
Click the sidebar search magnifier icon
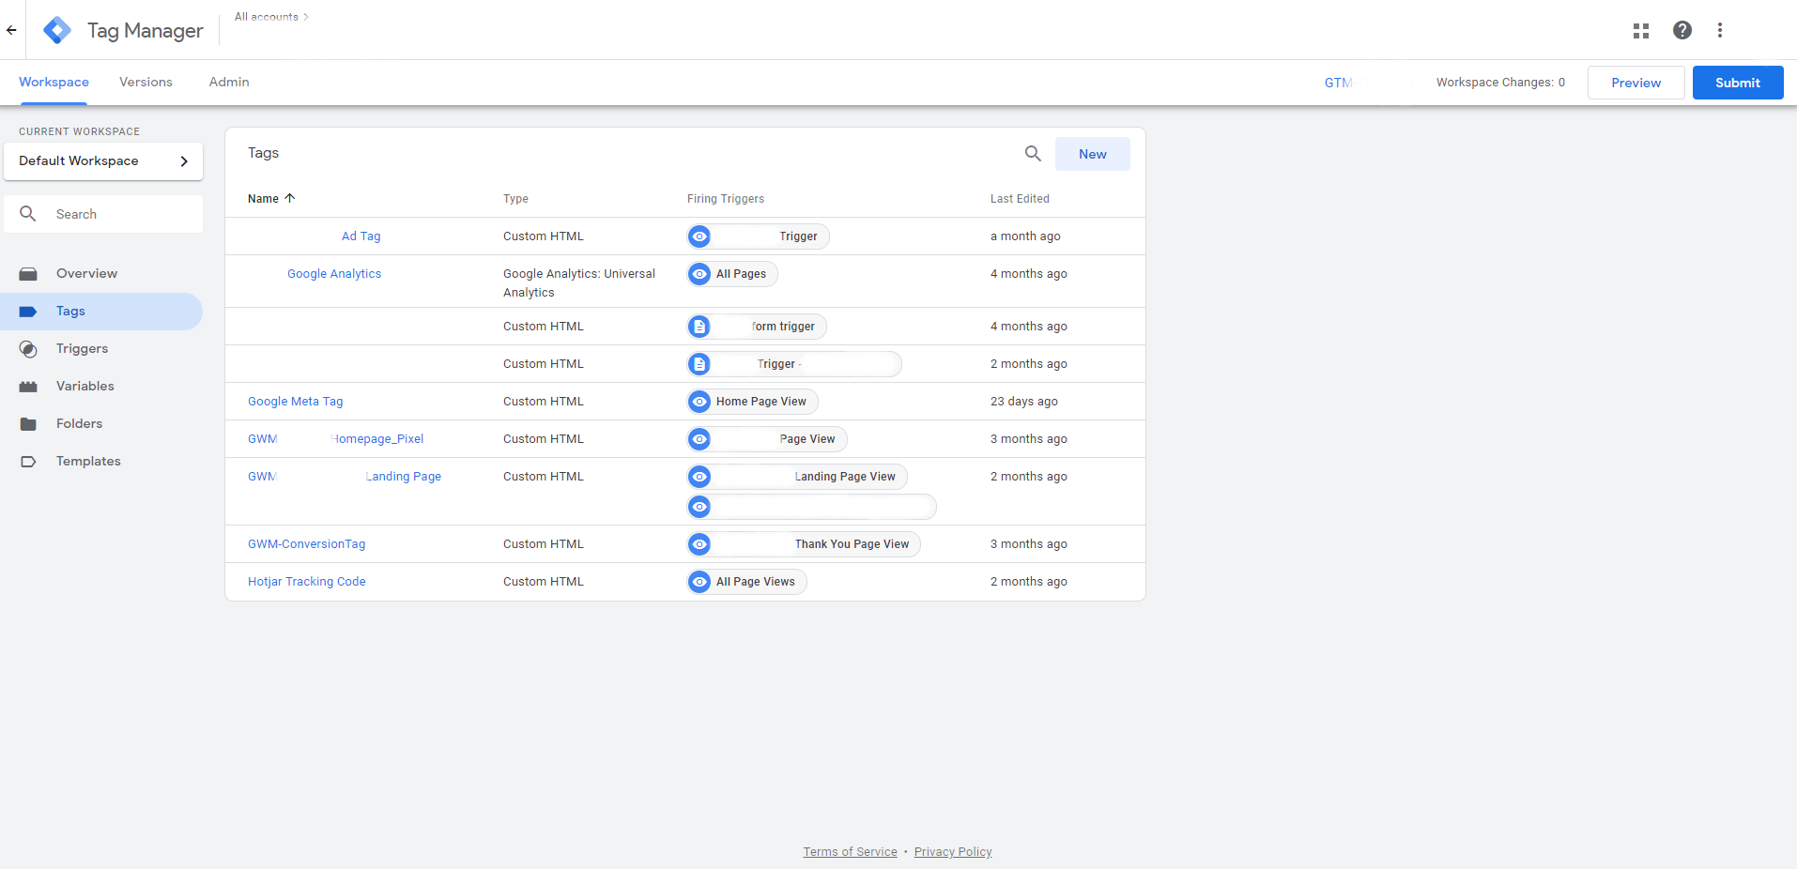tap(28, 214)
